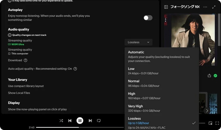Enable repeat mode
The width and height of the screenshot is (221, 130).
99,121
